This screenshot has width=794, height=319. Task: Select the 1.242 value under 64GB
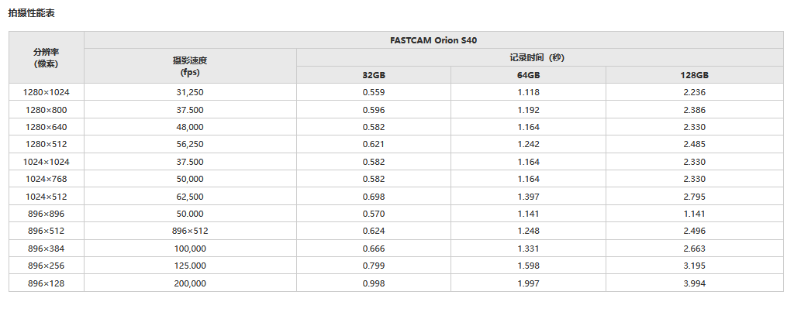point(528,144)
